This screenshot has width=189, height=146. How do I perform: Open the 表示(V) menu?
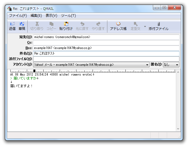[51, 16]
